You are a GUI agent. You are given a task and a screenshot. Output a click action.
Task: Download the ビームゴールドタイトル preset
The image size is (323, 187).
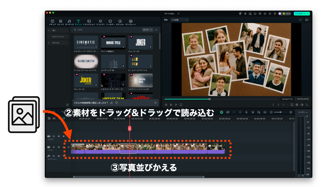coord(150,66)
